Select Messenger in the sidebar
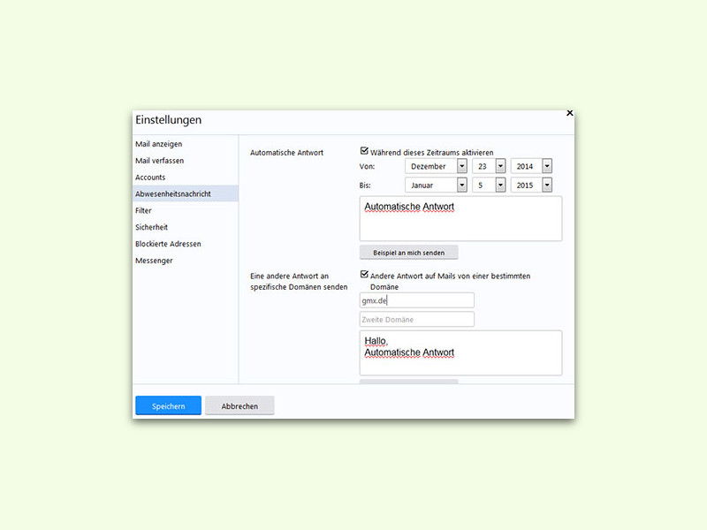Screen dimensions: 707x530 154,261
